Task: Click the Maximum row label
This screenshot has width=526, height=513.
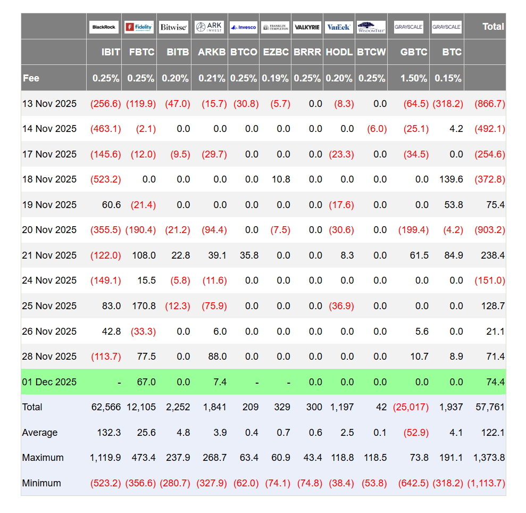Action: coord(43,458)
